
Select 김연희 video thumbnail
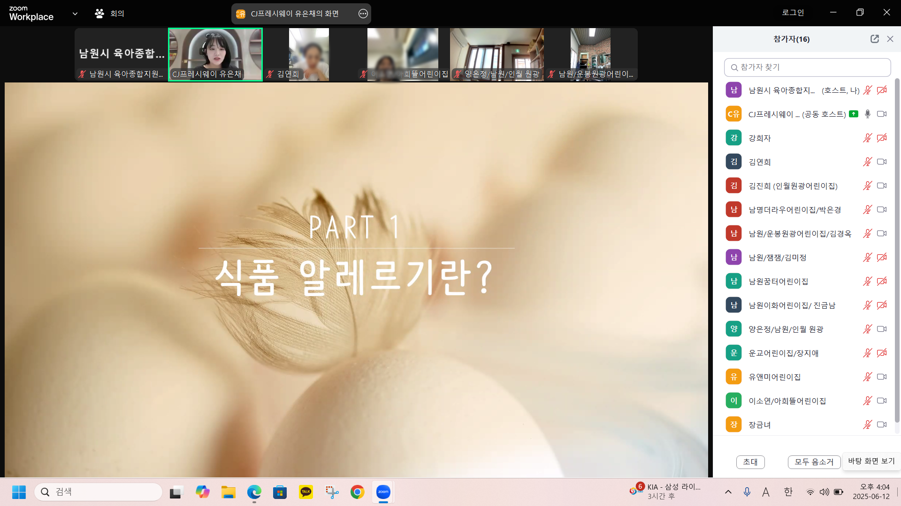pos(309,54)
